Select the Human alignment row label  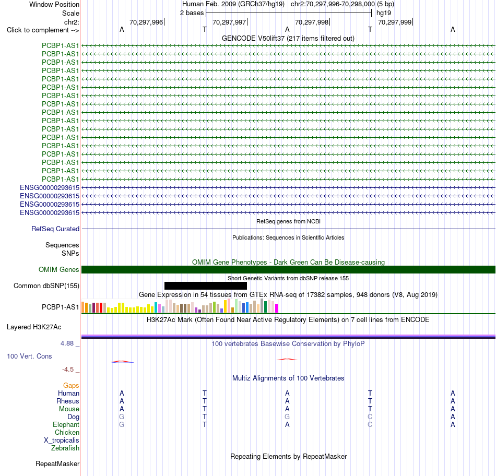[x=68, y=393]
